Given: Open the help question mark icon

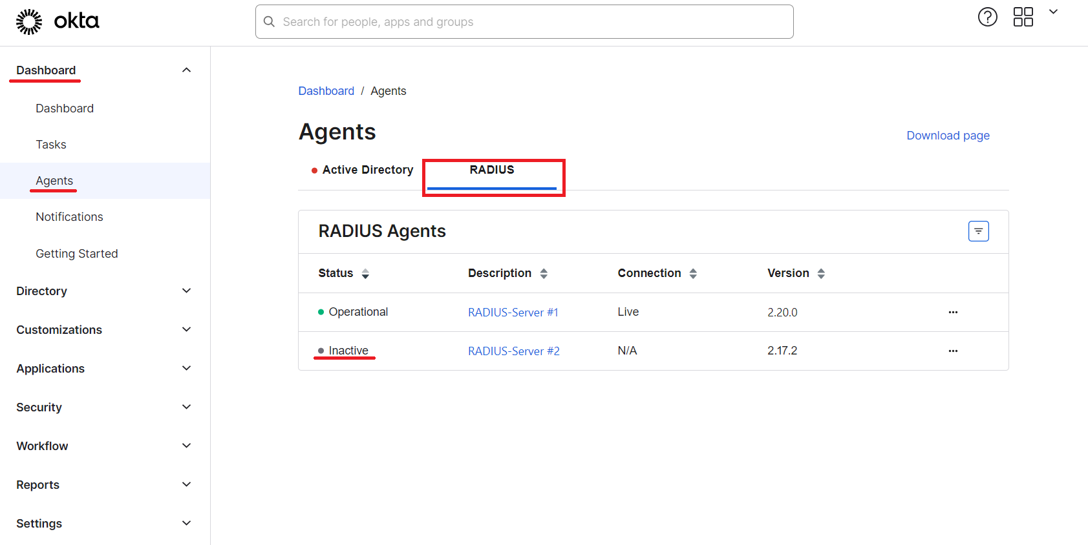Looking at the screenshot, I should pos(987,17).
